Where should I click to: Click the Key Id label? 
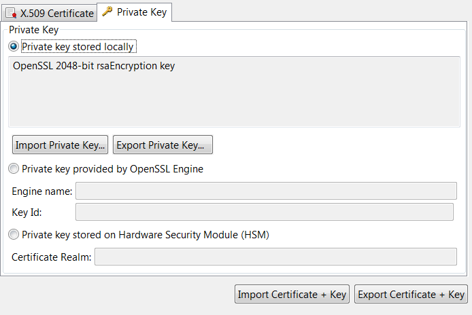[27, 212]
